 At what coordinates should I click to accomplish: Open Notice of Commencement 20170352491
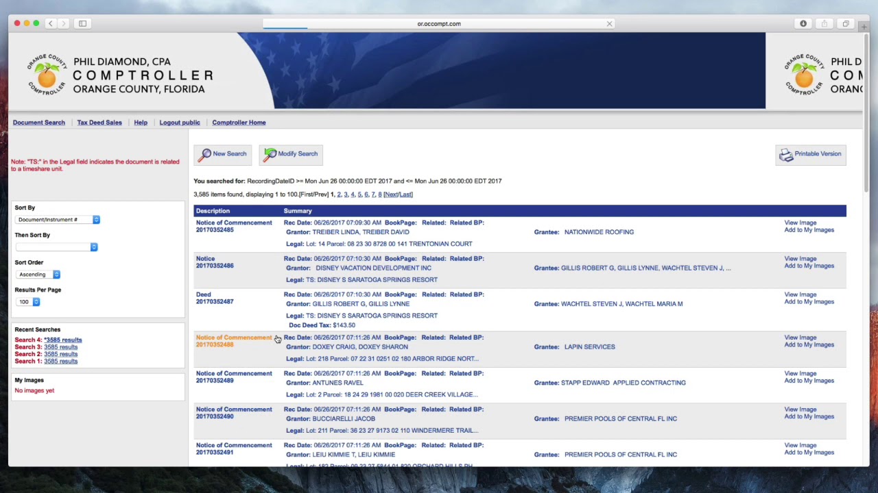coord(234,449)
